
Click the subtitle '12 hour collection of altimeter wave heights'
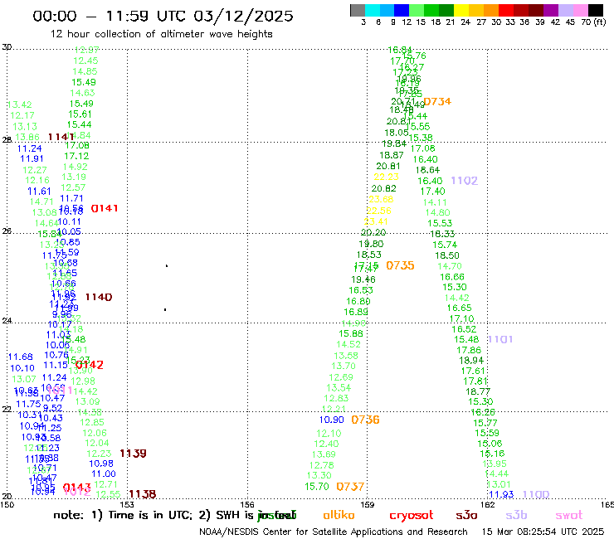[161, 34]
